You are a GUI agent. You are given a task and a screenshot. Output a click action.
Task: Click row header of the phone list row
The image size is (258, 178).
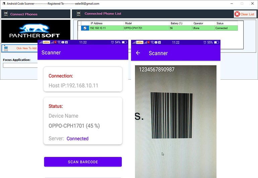pos(79,28)
